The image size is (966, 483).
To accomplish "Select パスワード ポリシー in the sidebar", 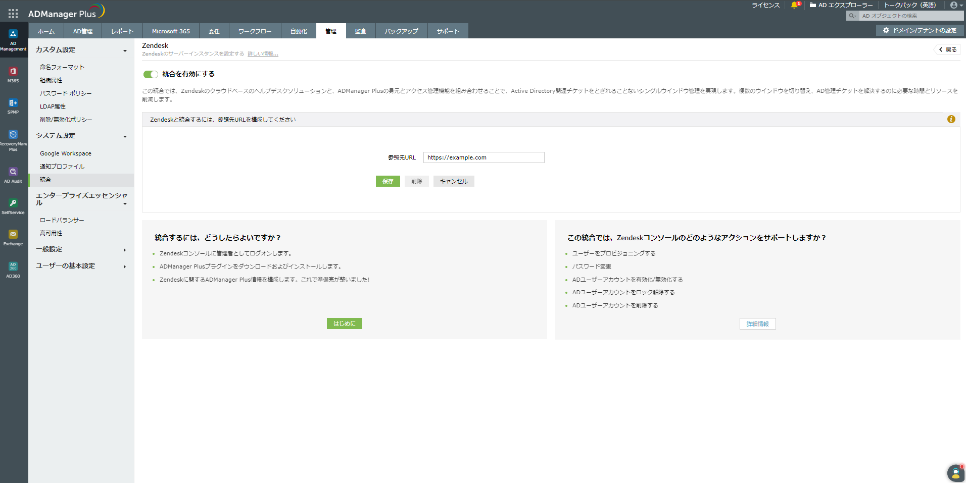I will click(66, 93).
